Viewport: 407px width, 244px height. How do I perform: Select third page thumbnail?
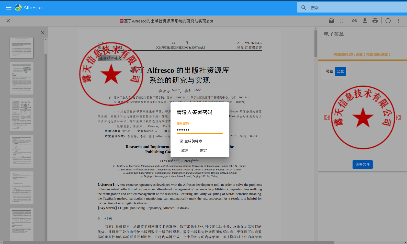tap(22, 115)
